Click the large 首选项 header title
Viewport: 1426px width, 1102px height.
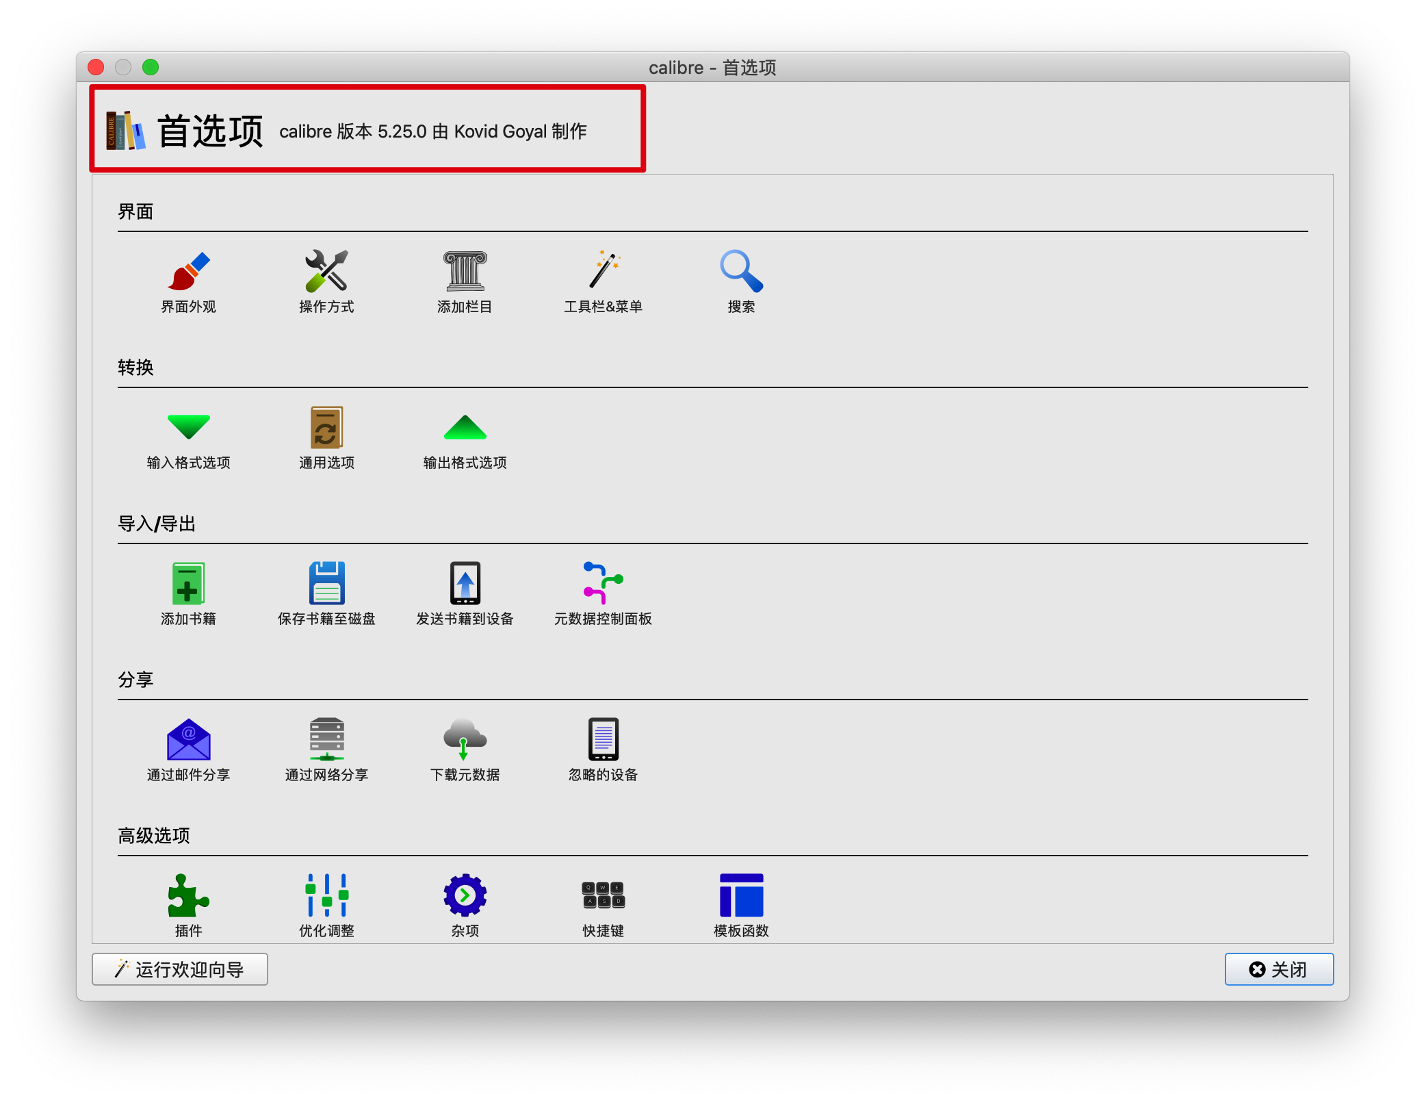click(x=210, y=131)
